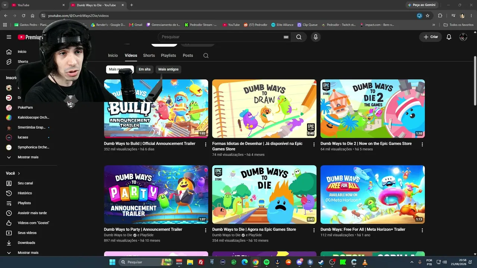Open the Criar create menu

point(431,37)
